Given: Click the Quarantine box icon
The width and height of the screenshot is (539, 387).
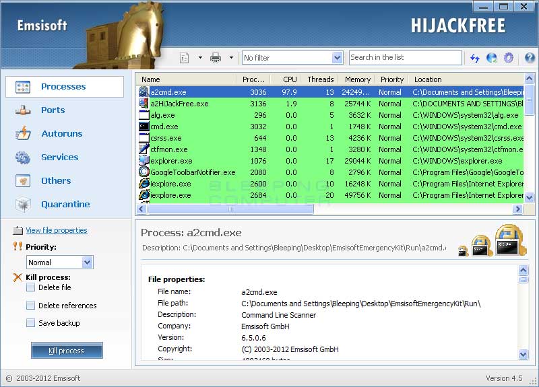Looking at the screenshot, I should 23,205.
